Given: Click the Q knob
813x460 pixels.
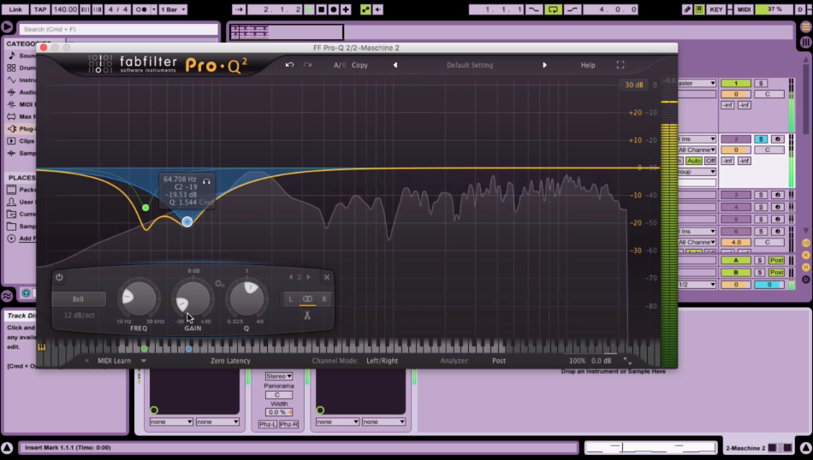Looking at the screenshot, I should pyautogui.click(x=246, y=299).
